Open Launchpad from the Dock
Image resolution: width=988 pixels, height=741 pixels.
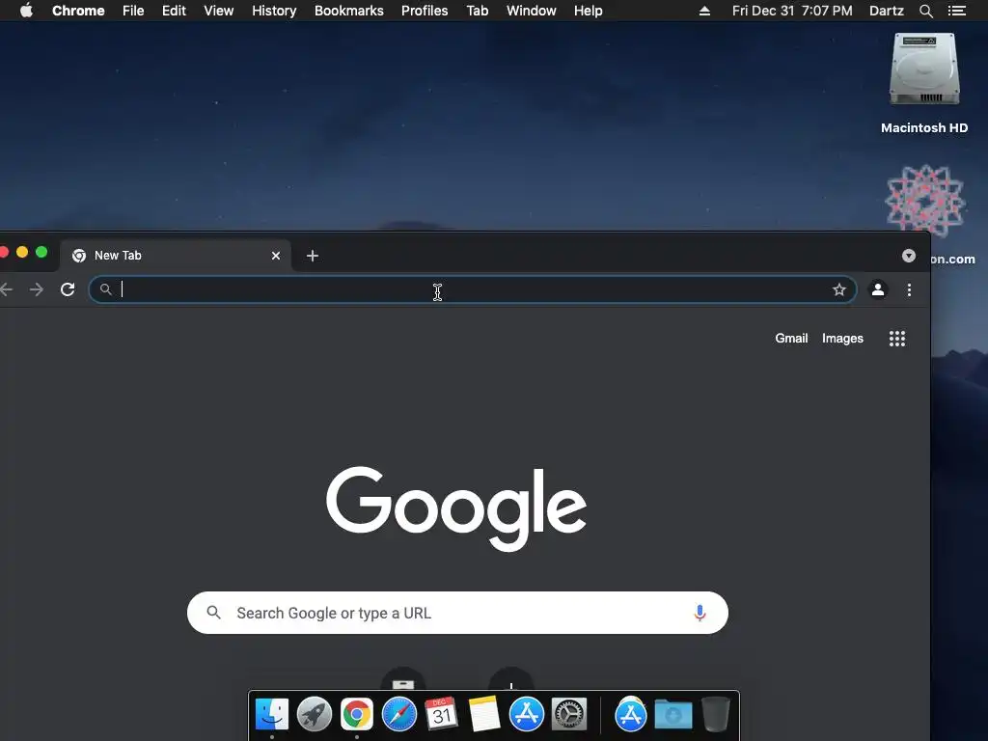pyautogui.click(x=314, y=714)
